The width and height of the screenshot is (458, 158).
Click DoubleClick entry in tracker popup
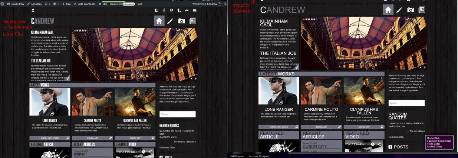coord(434,138)
